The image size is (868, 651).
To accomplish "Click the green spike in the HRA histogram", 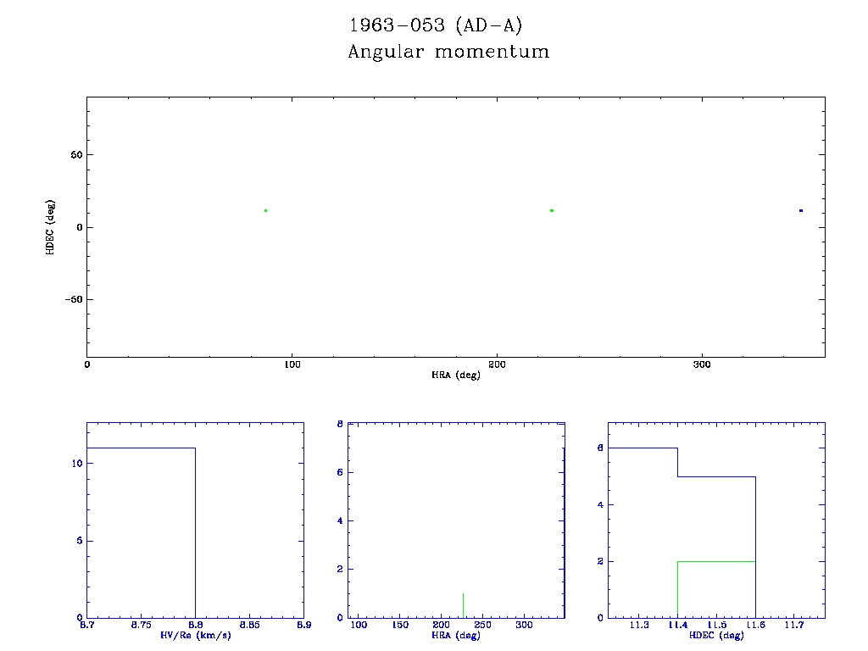I will tap(463, 605).
